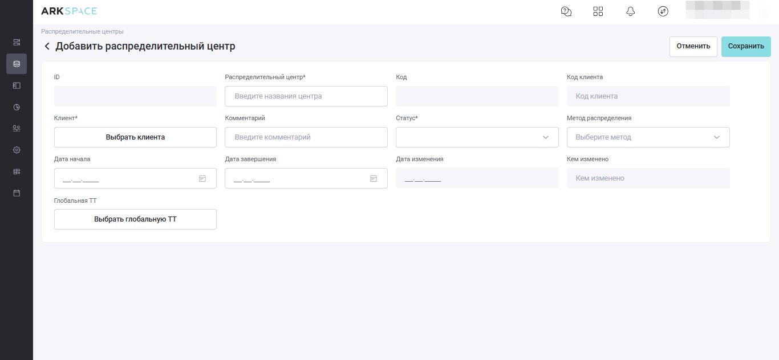Click the Распределительные центры breadcrumb

(x=82, y=31)
